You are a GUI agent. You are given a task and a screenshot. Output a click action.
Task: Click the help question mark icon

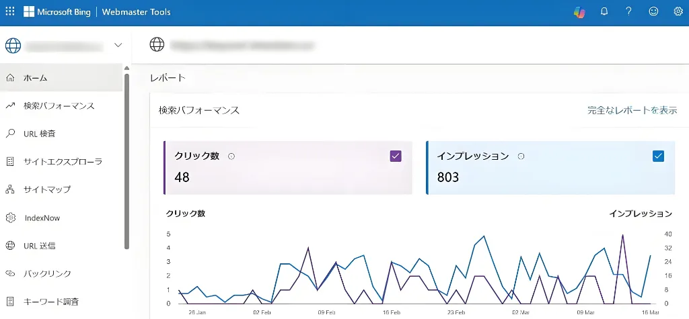[x=628, y=11]
